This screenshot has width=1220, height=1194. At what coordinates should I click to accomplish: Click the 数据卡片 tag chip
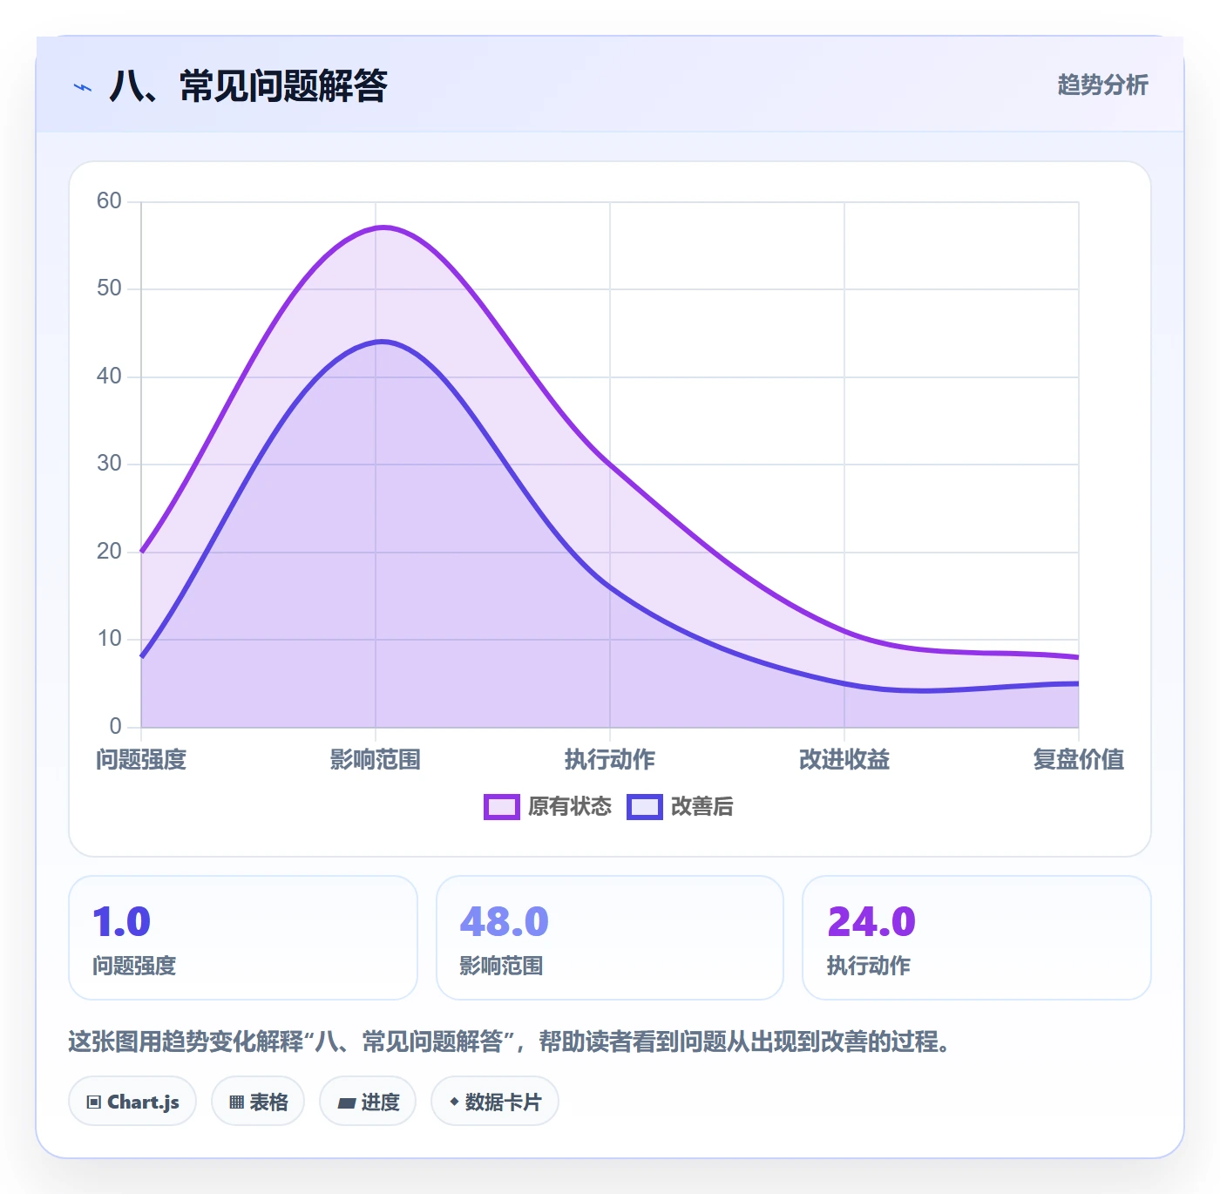point(495,1102)
